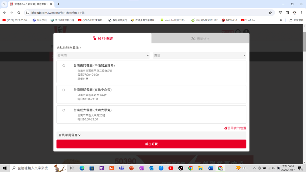
Task: Open the (5087) EBC 東森新 bookmark
Action: tap(91, 20)
